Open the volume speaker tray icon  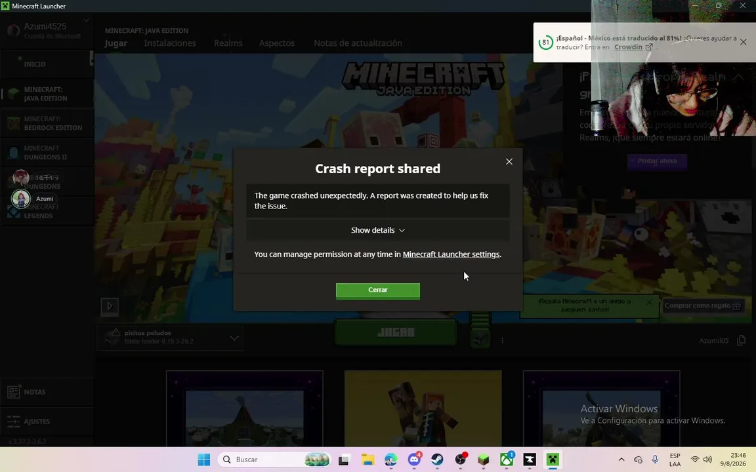click(707, 460)
